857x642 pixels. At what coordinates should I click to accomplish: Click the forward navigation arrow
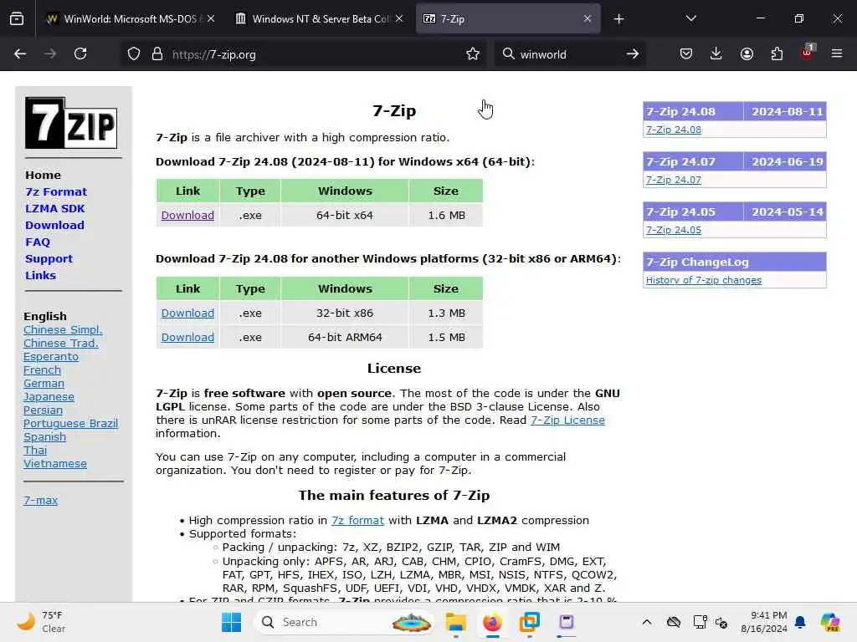point(50,54)
